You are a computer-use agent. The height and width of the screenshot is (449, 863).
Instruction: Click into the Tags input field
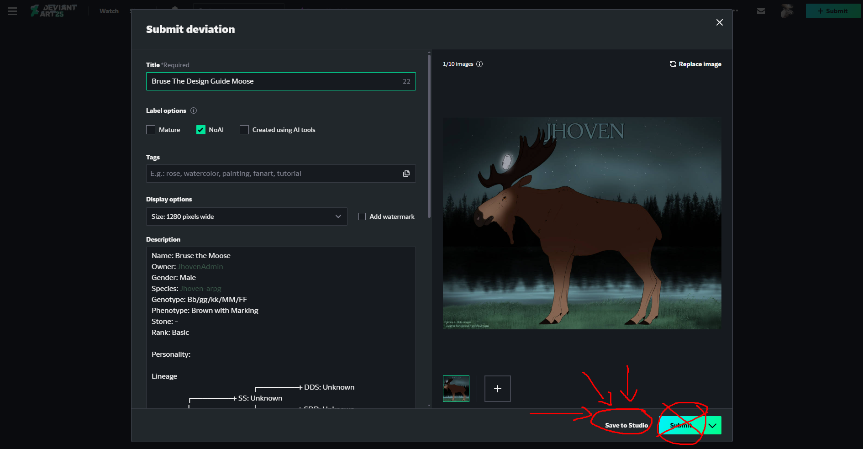(273, 174)
